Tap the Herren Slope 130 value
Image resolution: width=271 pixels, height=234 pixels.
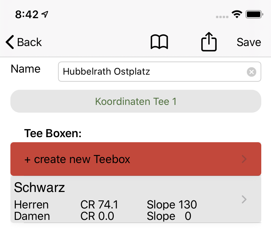[x=172, y=205]
